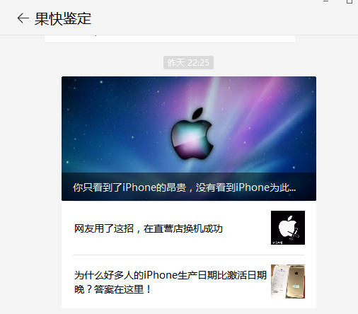358x314 pixels.
Task: Click the gold iPhone thumbnail
Action: tap(288, 281)
